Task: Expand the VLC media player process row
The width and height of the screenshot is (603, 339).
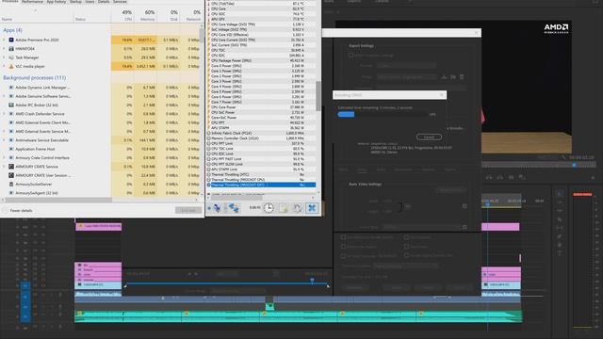Action: [x=4, y=67]
